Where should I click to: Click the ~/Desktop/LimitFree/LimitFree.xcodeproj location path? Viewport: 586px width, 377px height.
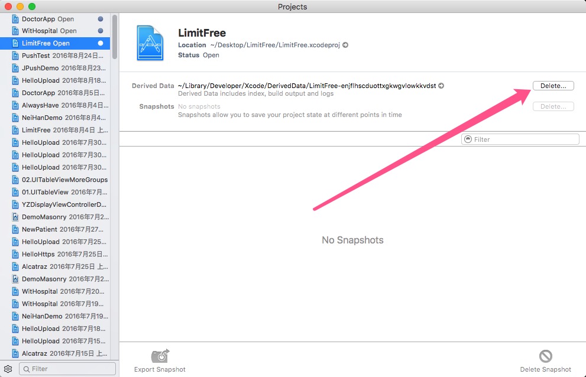(275, 45)
